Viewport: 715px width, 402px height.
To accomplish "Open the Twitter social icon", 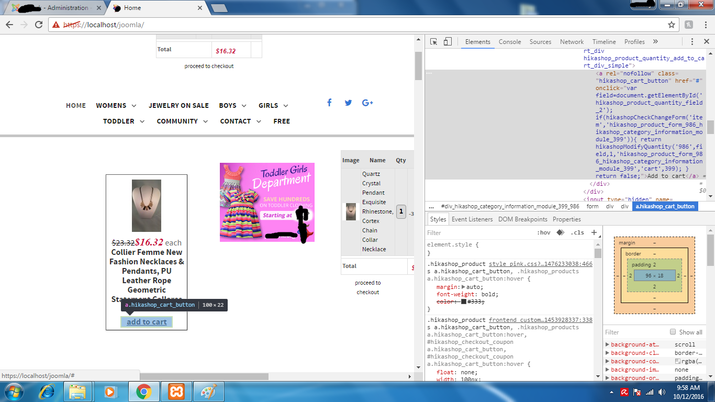I will point(348,103).
